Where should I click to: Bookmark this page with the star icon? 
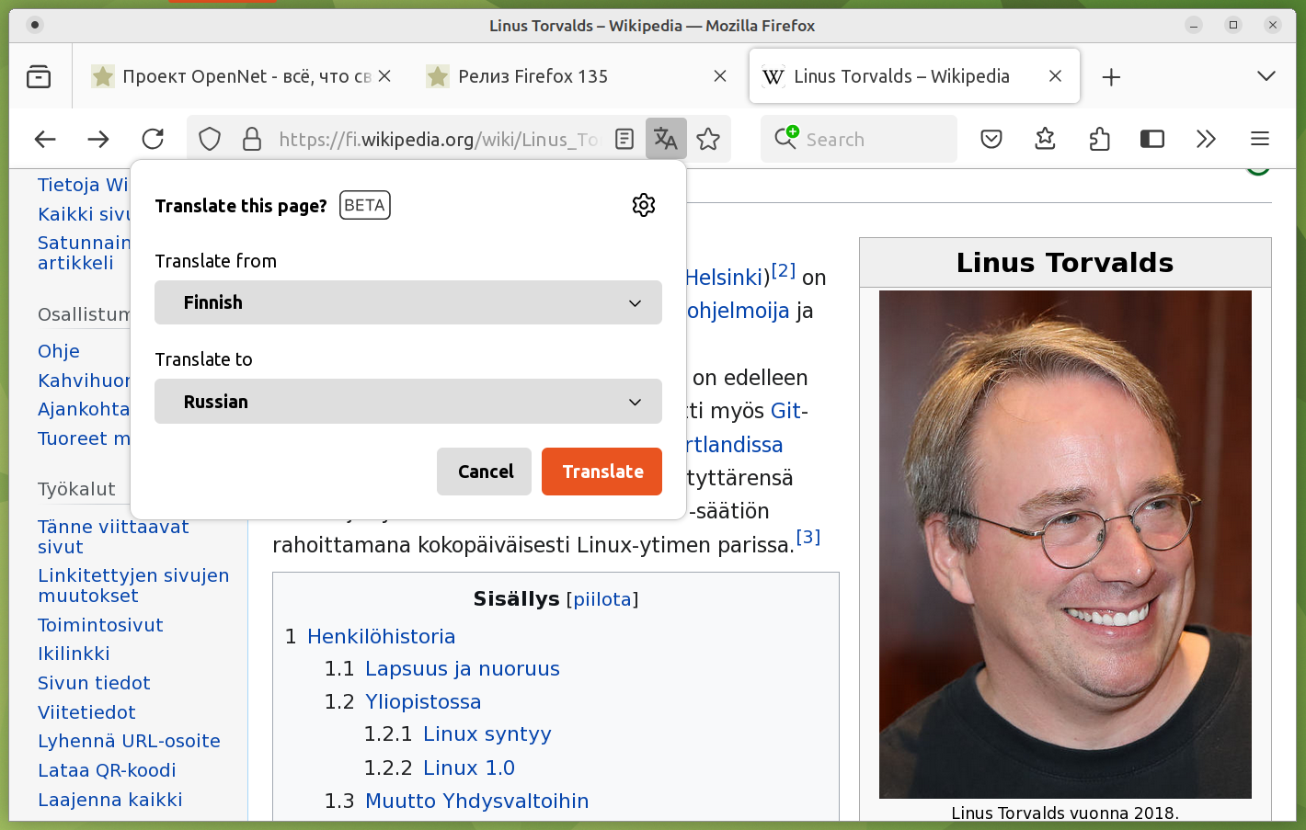708,139
